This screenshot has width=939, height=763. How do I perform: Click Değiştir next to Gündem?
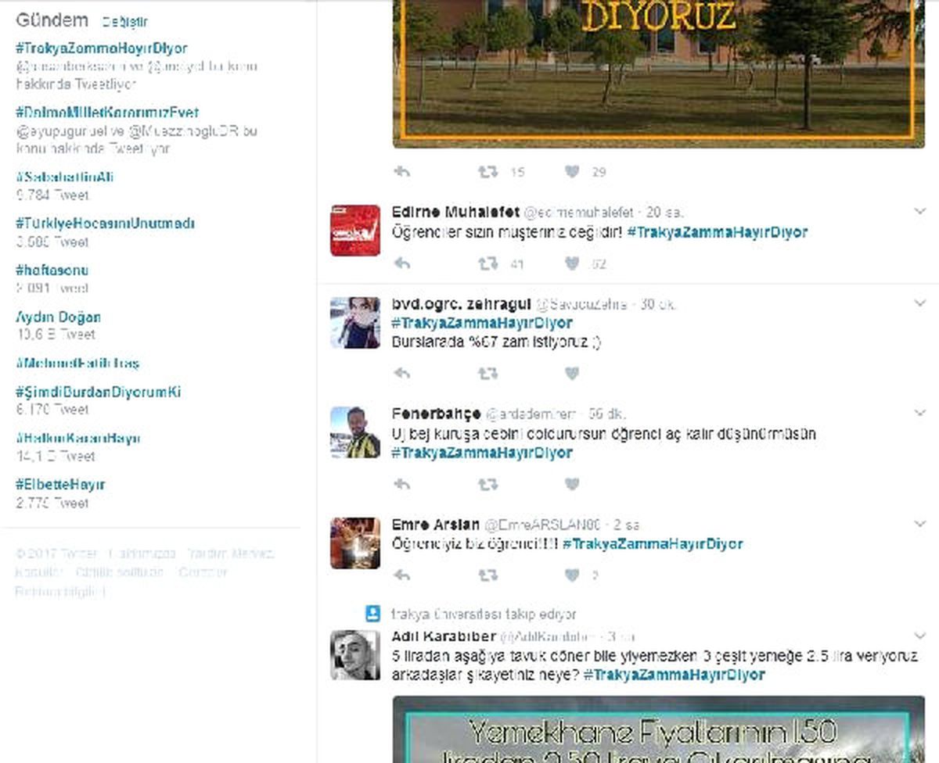pos(124,23)
